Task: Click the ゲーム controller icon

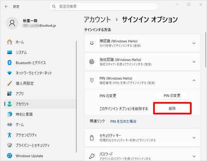Action: pos(10,124)
